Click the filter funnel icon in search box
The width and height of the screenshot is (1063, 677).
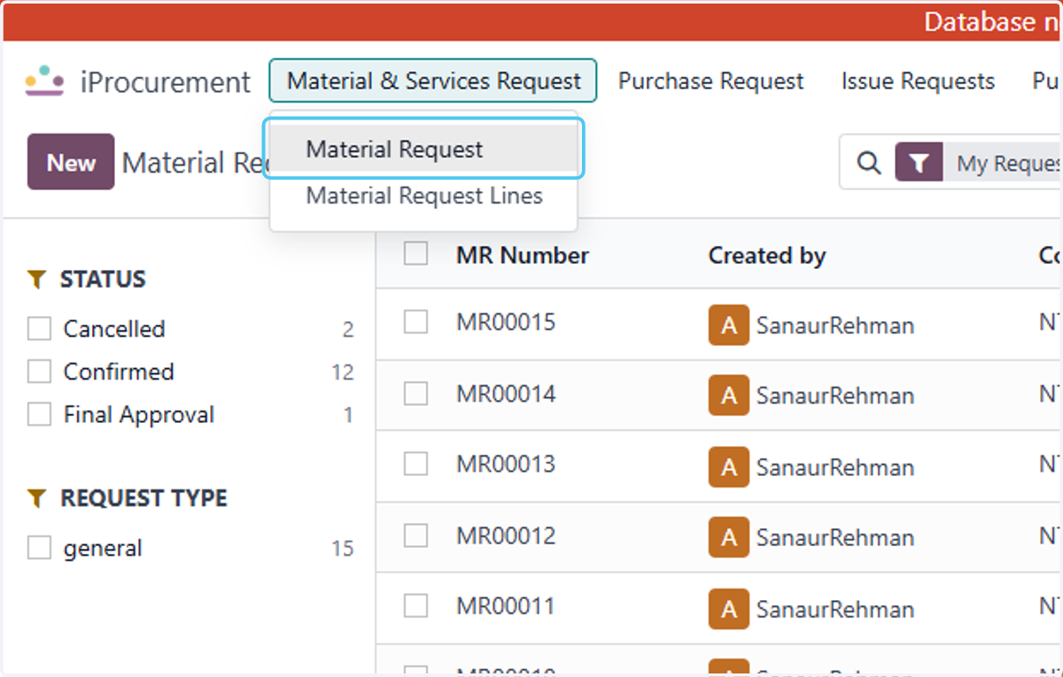[x=919, y=163]
